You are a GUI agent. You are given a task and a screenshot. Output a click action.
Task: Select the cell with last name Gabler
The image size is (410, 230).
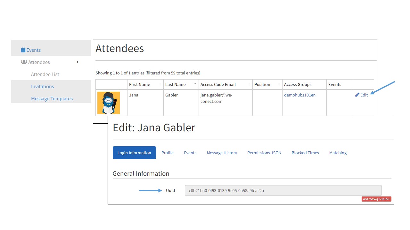click(181, 103)
